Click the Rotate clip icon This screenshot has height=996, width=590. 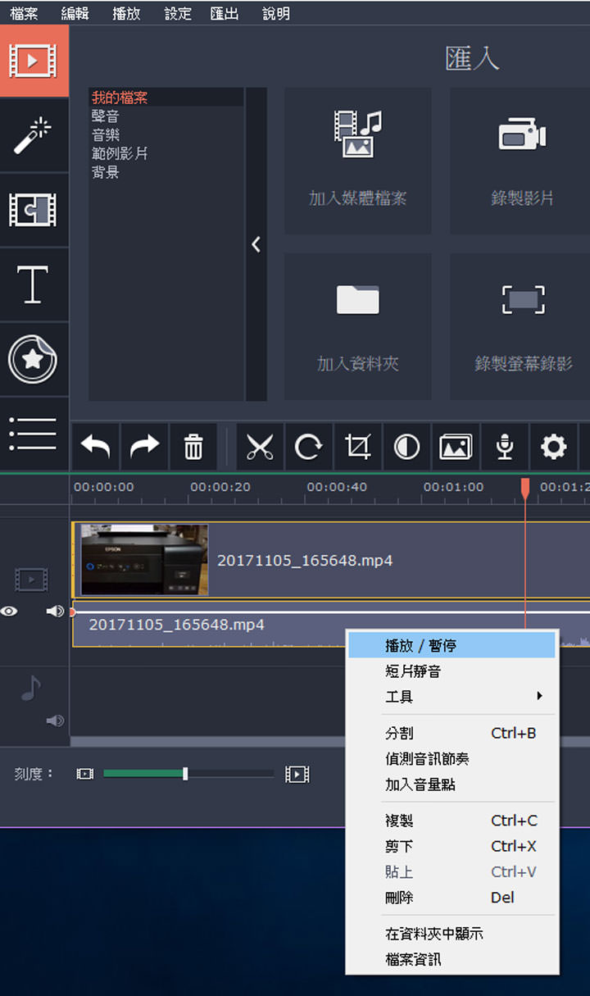308,447
